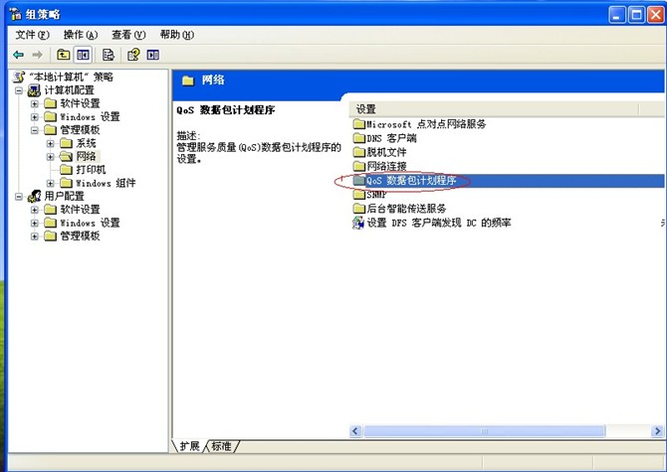The image size is (667, 472).
Task: Expand the Windows 组件 tree node
Action: click(x=50, y=183)
